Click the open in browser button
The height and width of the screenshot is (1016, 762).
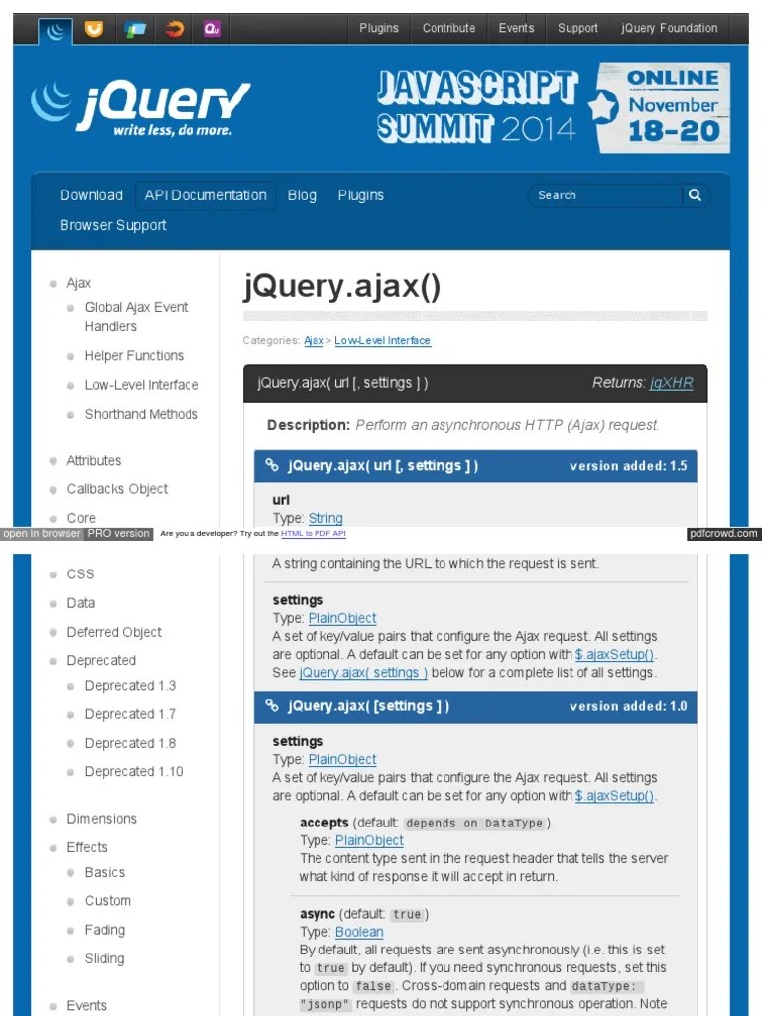pyautogui.click(x=42, y=533)
